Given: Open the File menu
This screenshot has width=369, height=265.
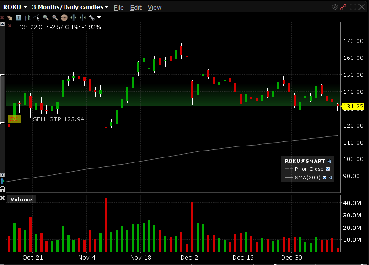Looking at the screenshot, I should point(118,7).
